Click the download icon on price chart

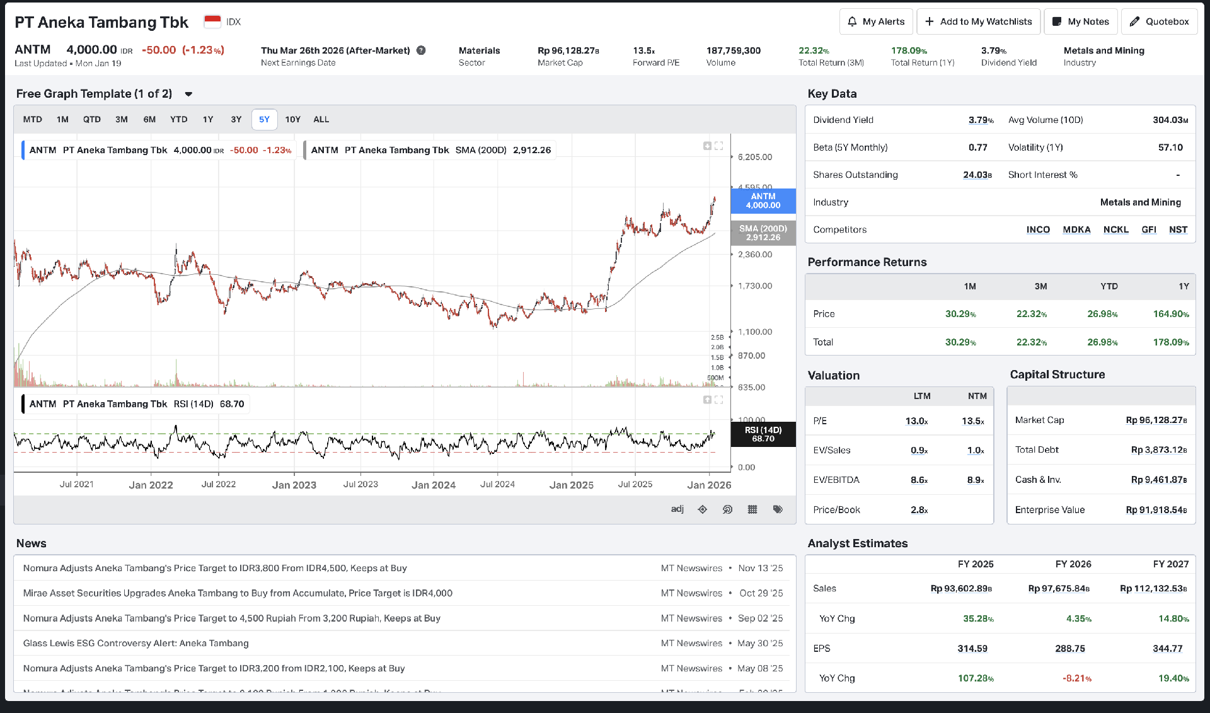pos(707,146)
